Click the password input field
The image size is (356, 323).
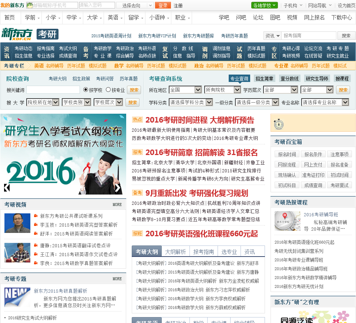[x=97, y=5]
